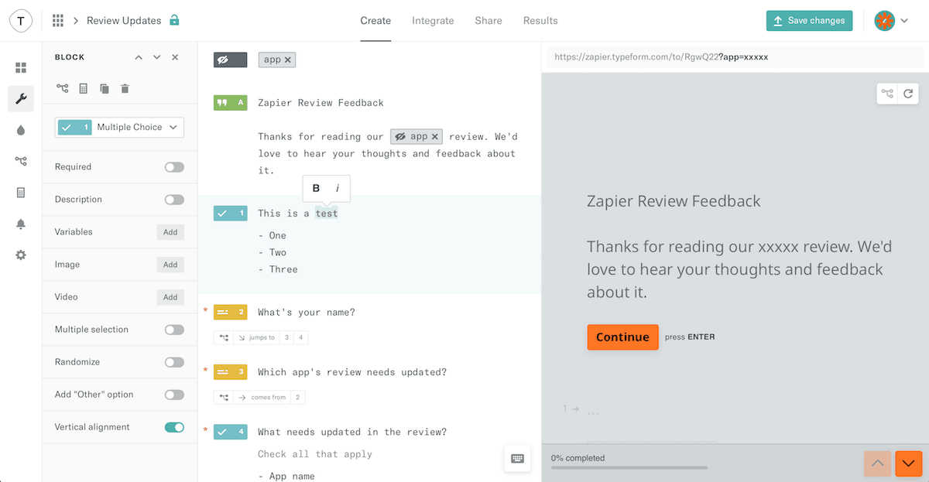
Task: Apply bold formatting to selected text
Action: tap(316, 188)
